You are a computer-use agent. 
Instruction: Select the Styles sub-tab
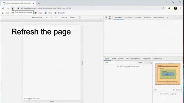(107, 59)
